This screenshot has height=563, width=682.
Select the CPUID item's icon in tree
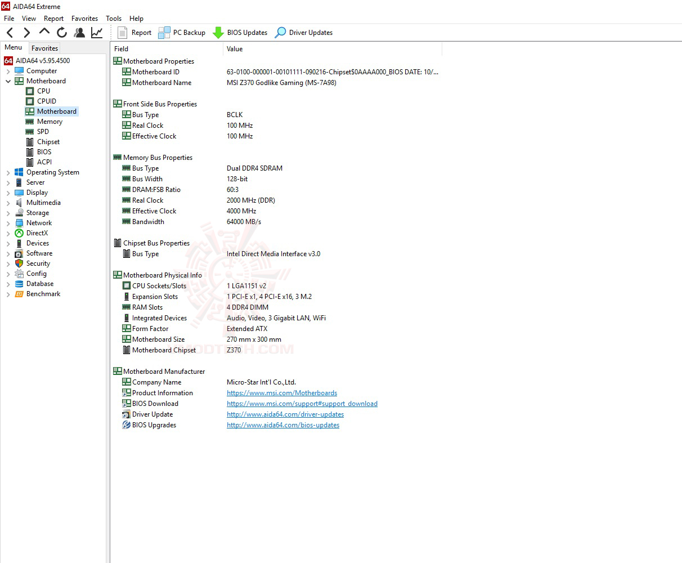click(30, 101)
